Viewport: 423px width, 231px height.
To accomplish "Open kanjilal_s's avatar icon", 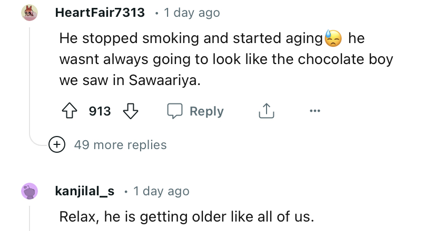I will click(x=29, y=191).
